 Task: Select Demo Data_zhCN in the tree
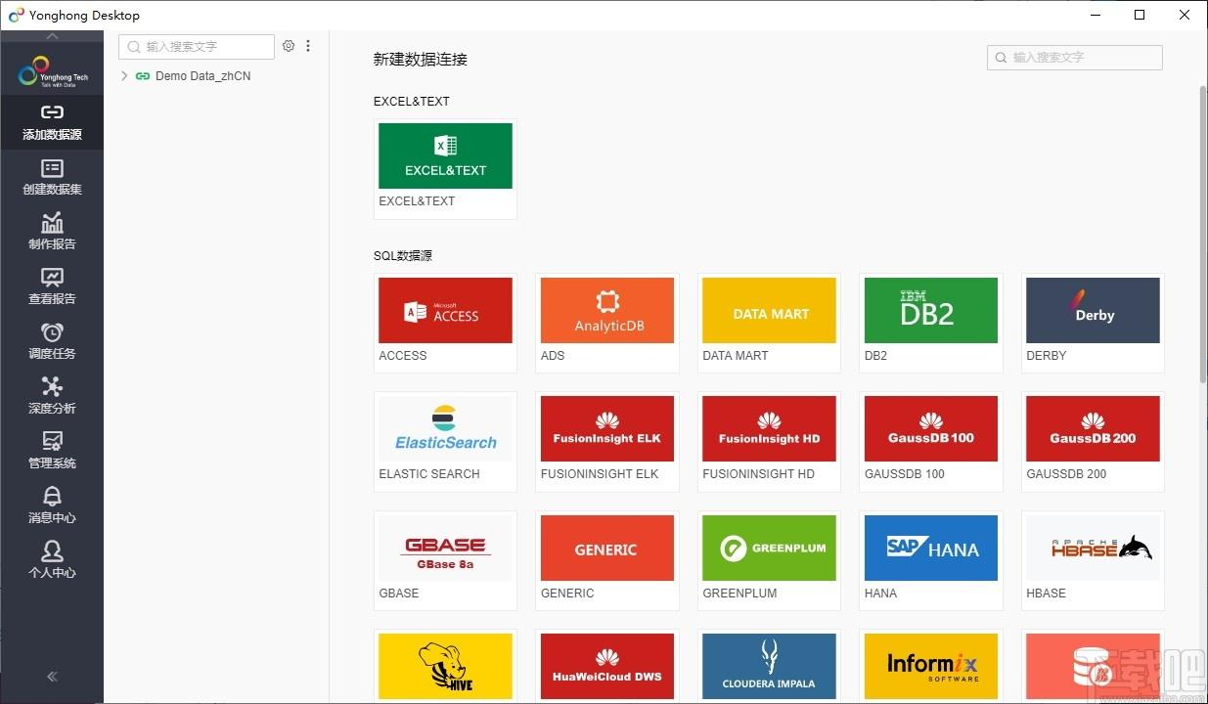click(x=202, y=75)
